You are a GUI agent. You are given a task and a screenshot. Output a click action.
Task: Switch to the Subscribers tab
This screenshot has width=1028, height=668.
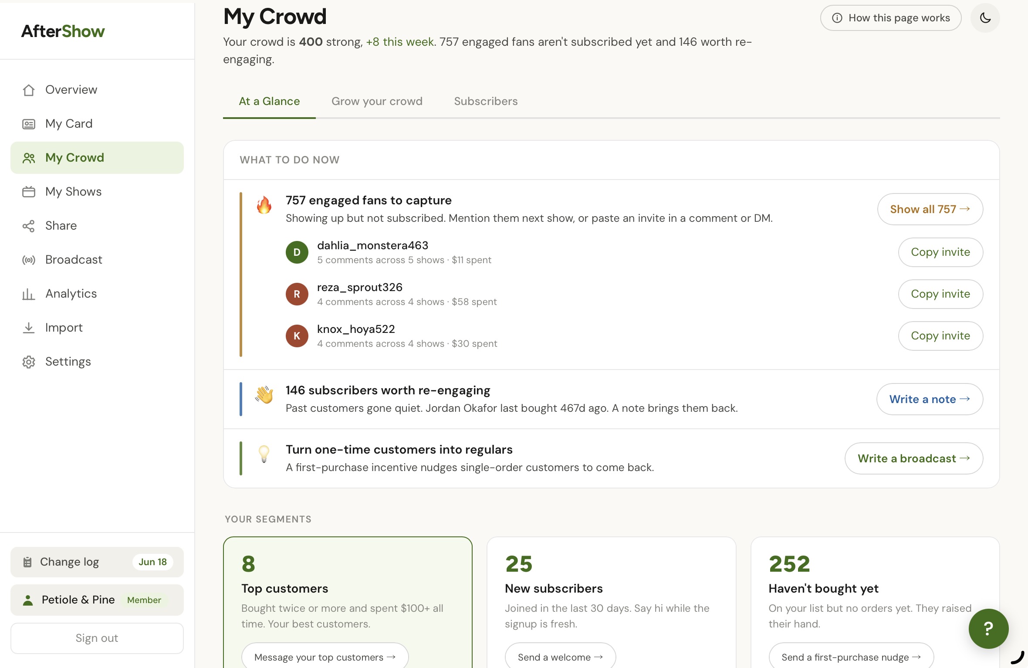tap(486, 102)
